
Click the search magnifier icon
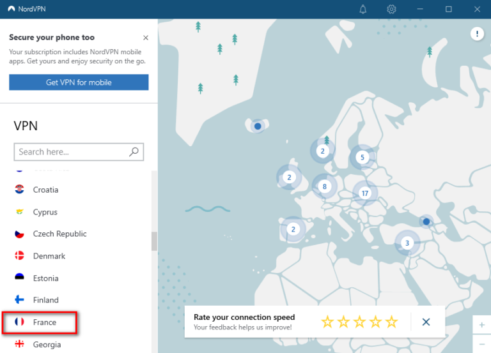tap(134, 152)
